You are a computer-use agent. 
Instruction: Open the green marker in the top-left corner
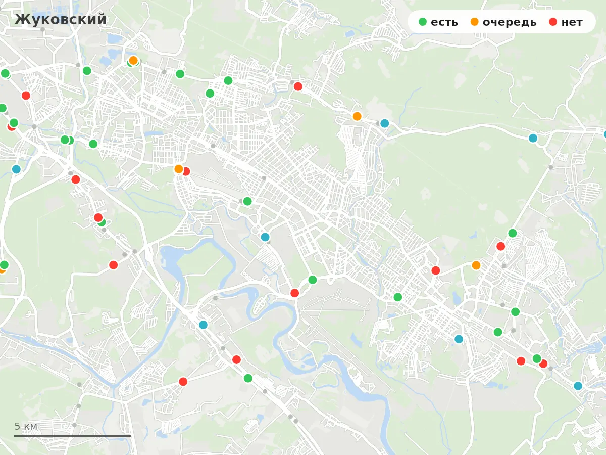click(5, 73)
